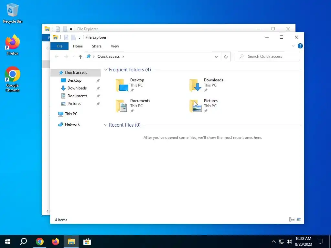This screenshot has height=248, width=331.
Task: Click the Quick access star icon in address bar
Action: [89, 56]
